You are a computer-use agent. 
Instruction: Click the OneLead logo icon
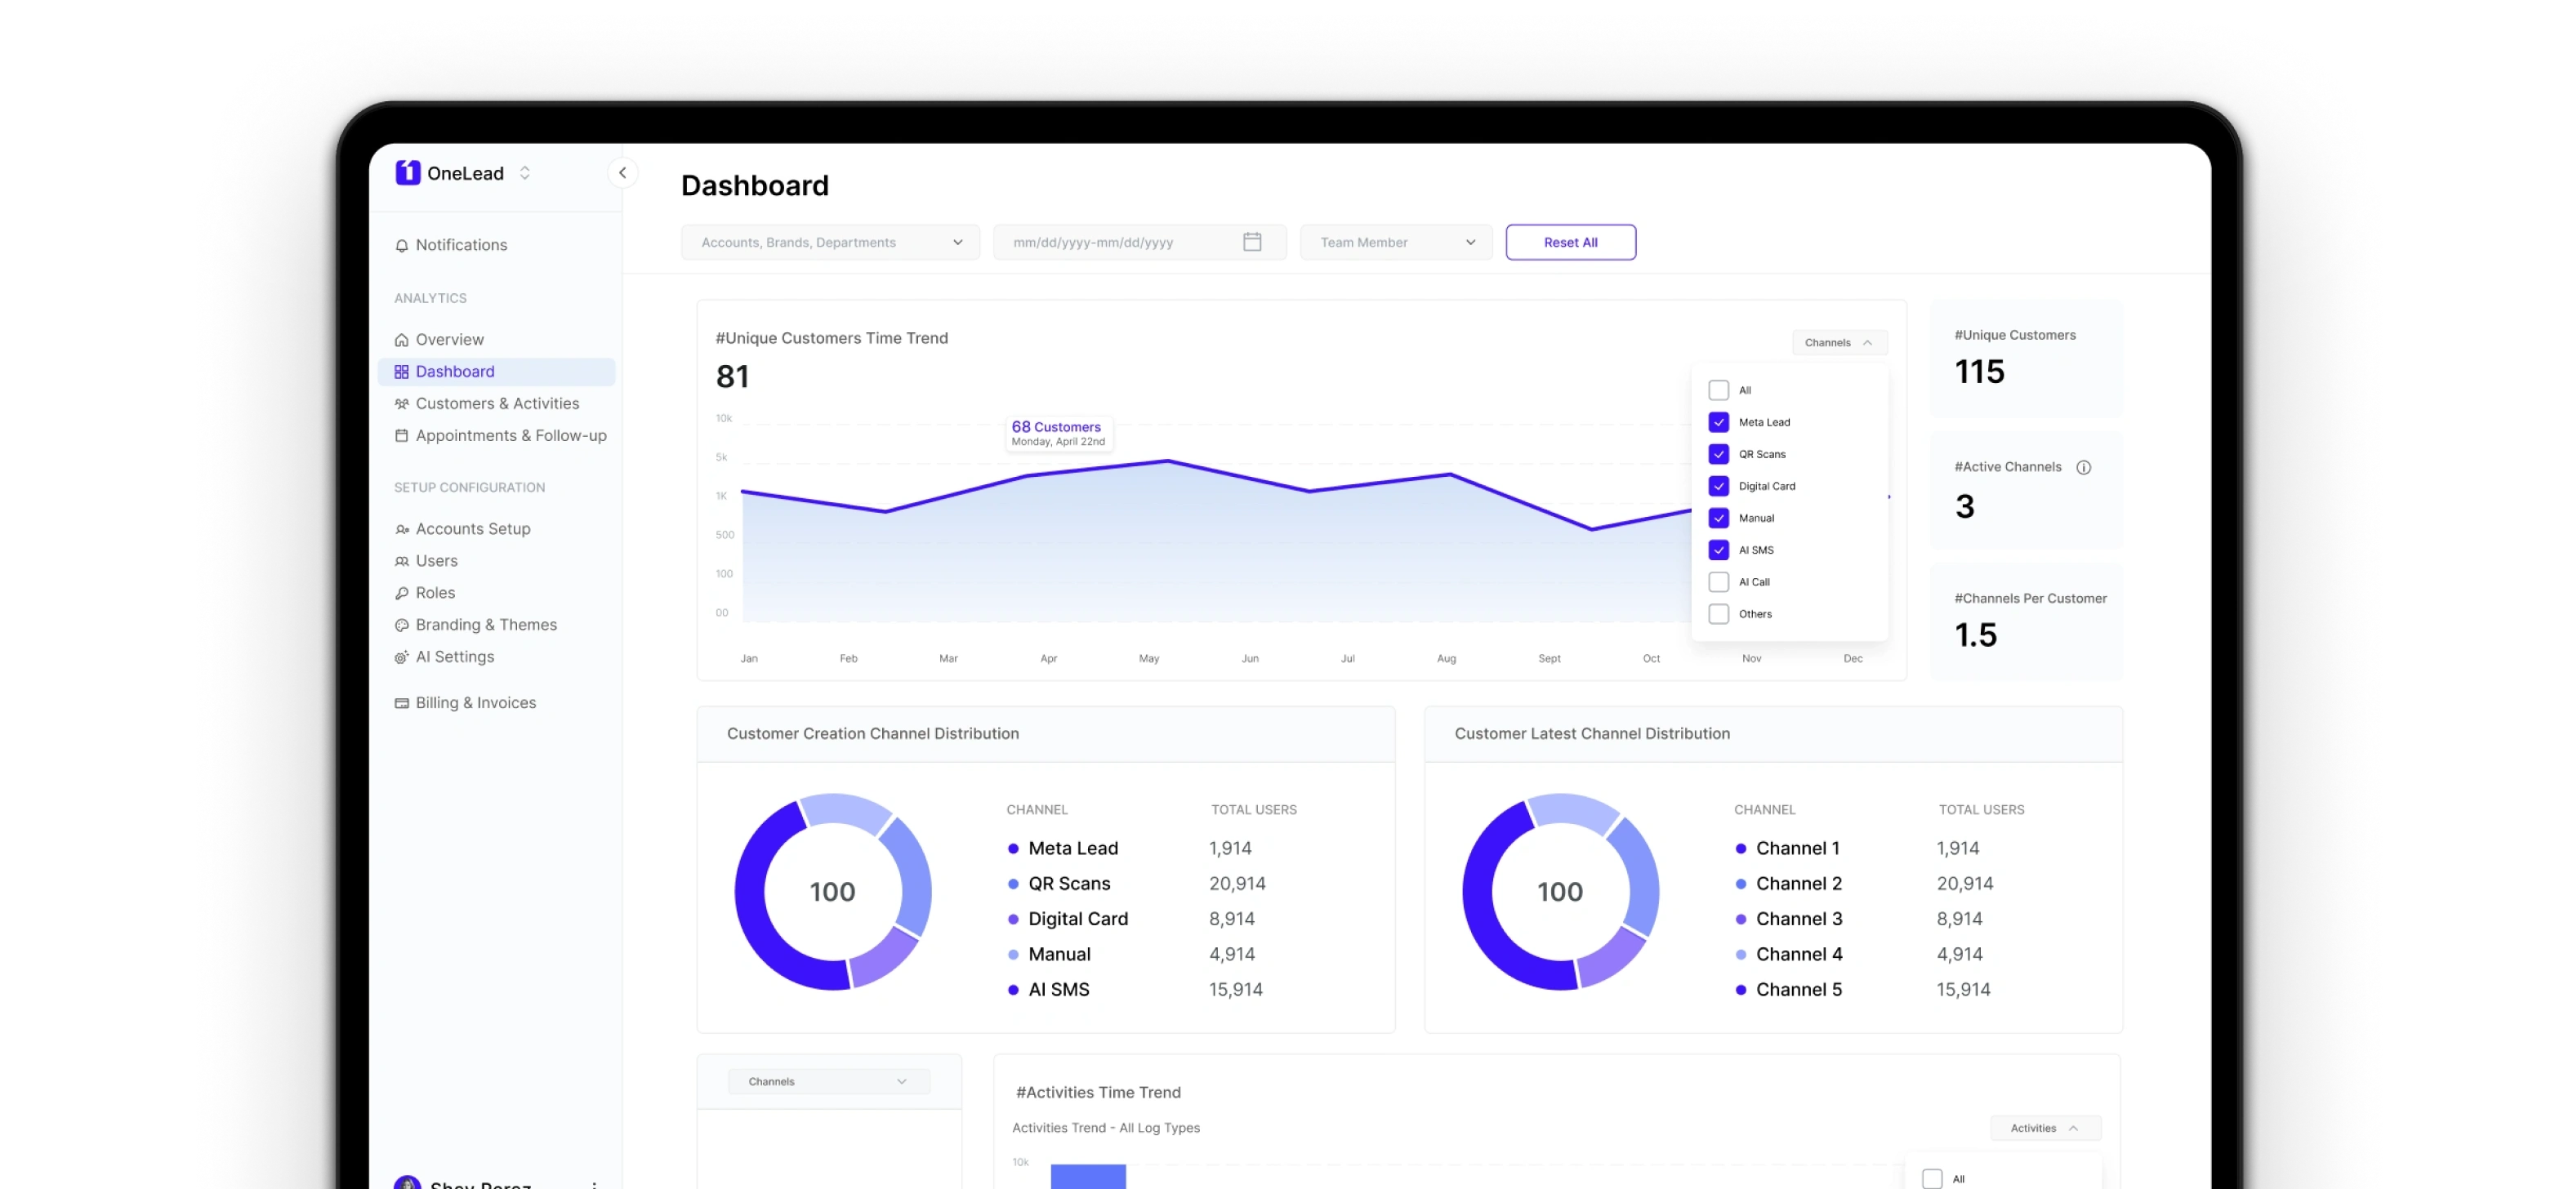[x=407, y=173]
